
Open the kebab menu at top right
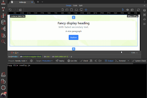145,2
